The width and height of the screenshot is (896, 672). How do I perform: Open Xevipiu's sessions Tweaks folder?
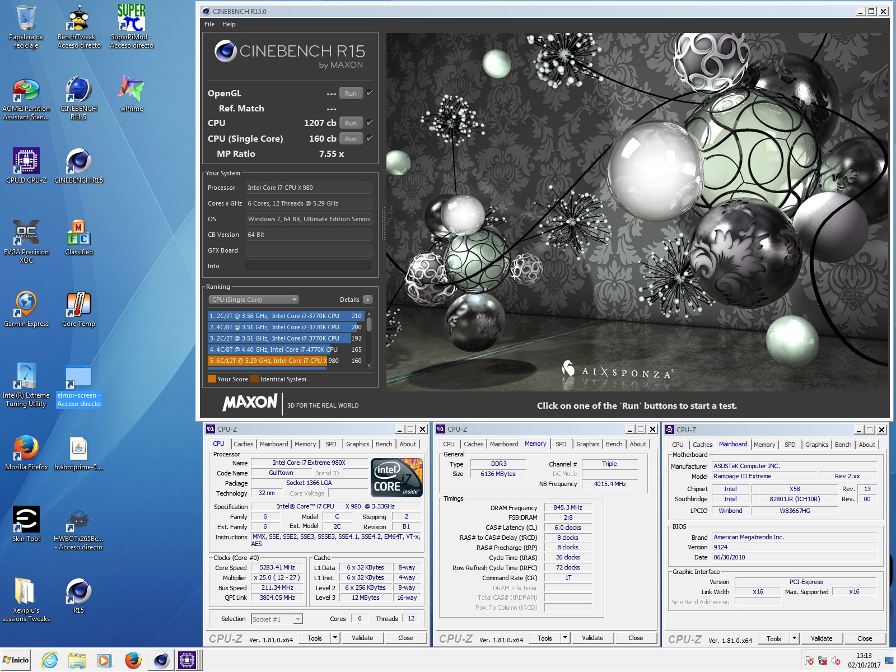click(x=26, y=600)
